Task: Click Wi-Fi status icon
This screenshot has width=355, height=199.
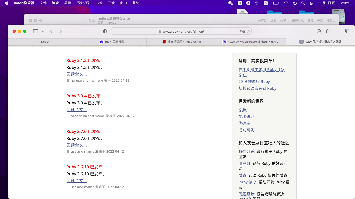Action: coord(286,3)
